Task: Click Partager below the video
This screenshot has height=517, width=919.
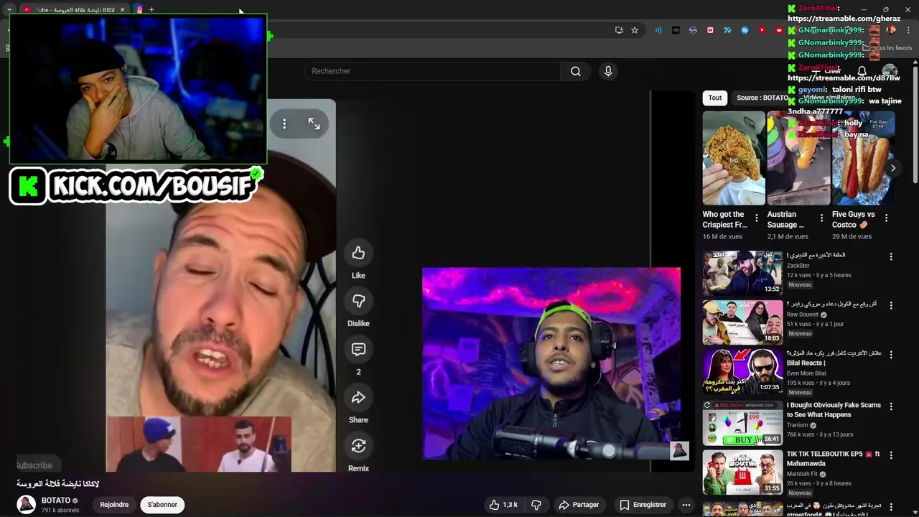Action: pos(579,505)
